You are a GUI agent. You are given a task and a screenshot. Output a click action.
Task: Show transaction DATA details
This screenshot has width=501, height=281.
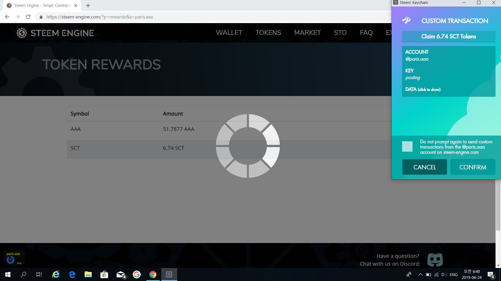423,89
